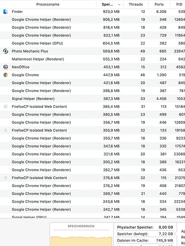This screenshot has height=246, width=185.
Task: Sort by PID column header
Action: 179,4
